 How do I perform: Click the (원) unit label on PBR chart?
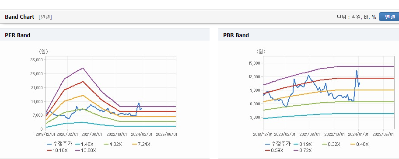(261, 52)
